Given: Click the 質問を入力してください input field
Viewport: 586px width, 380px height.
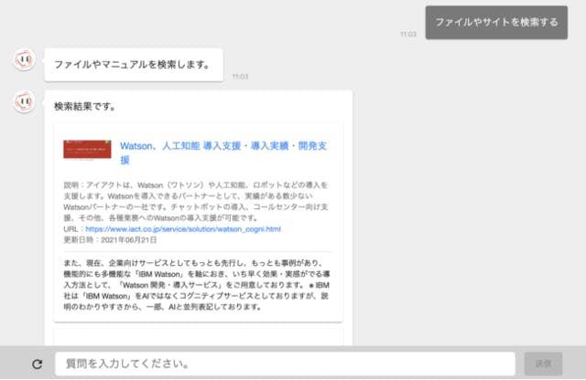Looking at the screenshot, I should pos(285,364).
